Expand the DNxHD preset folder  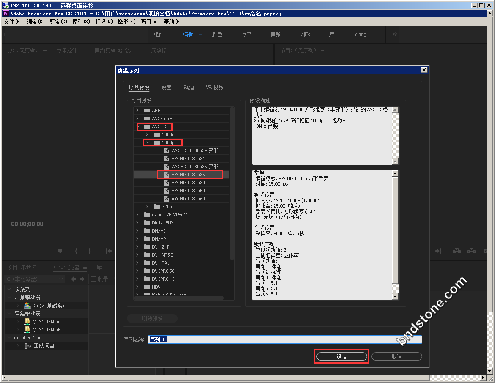click(137, 231)
